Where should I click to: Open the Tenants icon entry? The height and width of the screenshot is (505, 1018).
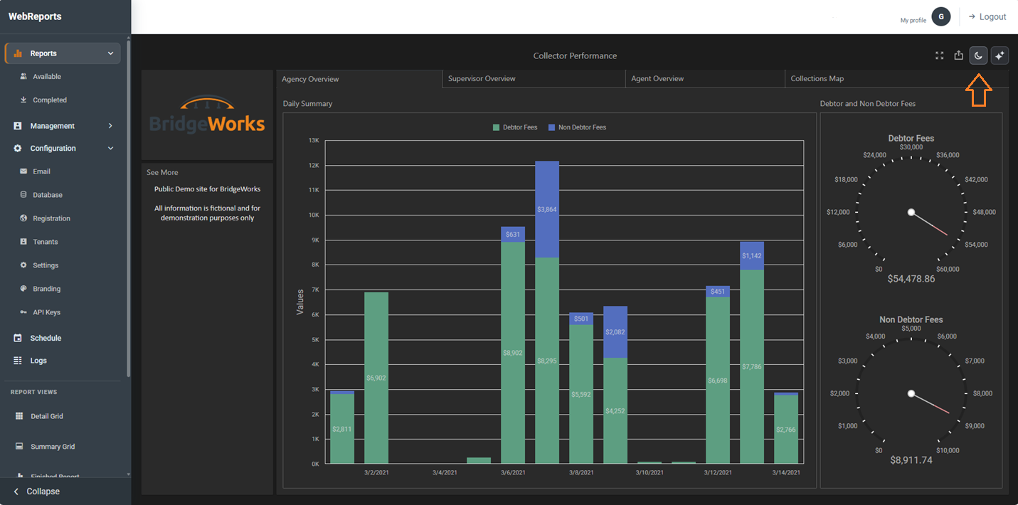point(23,242)
